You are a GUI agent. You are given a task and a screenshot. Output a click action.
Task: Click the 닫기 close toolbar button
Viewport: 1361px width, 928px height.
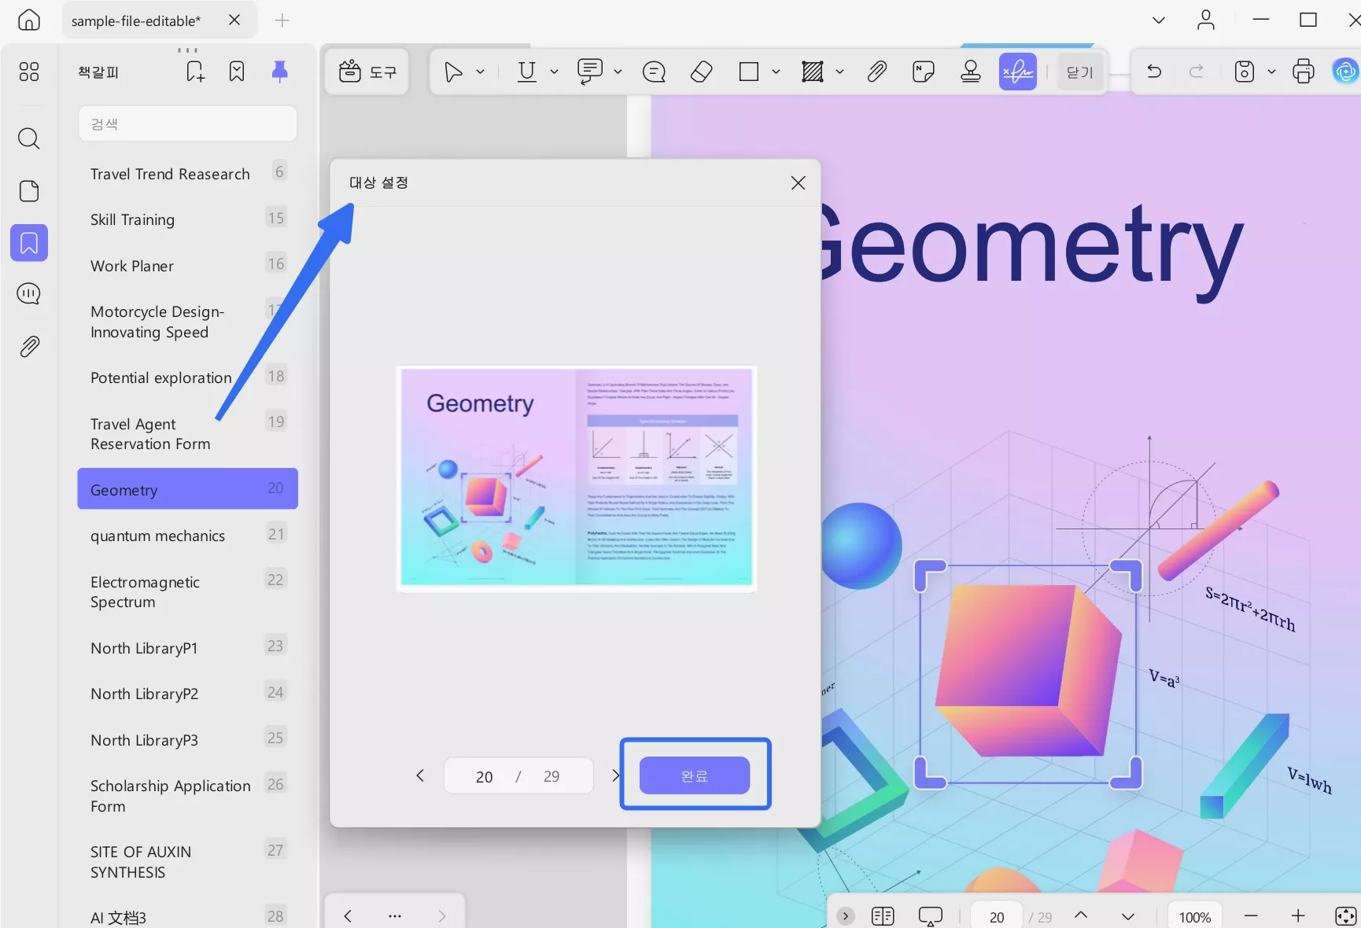[x=1080, y=72]
